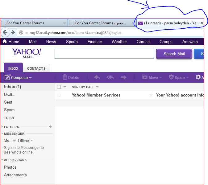This screenshot has height=185, width=208.
Task: Open the select-all checkbox dropdown arrow
Action: (x=64, y=87)
